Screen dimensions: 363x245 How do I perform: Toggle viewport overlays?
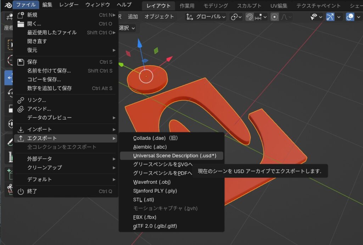point(350,17)
